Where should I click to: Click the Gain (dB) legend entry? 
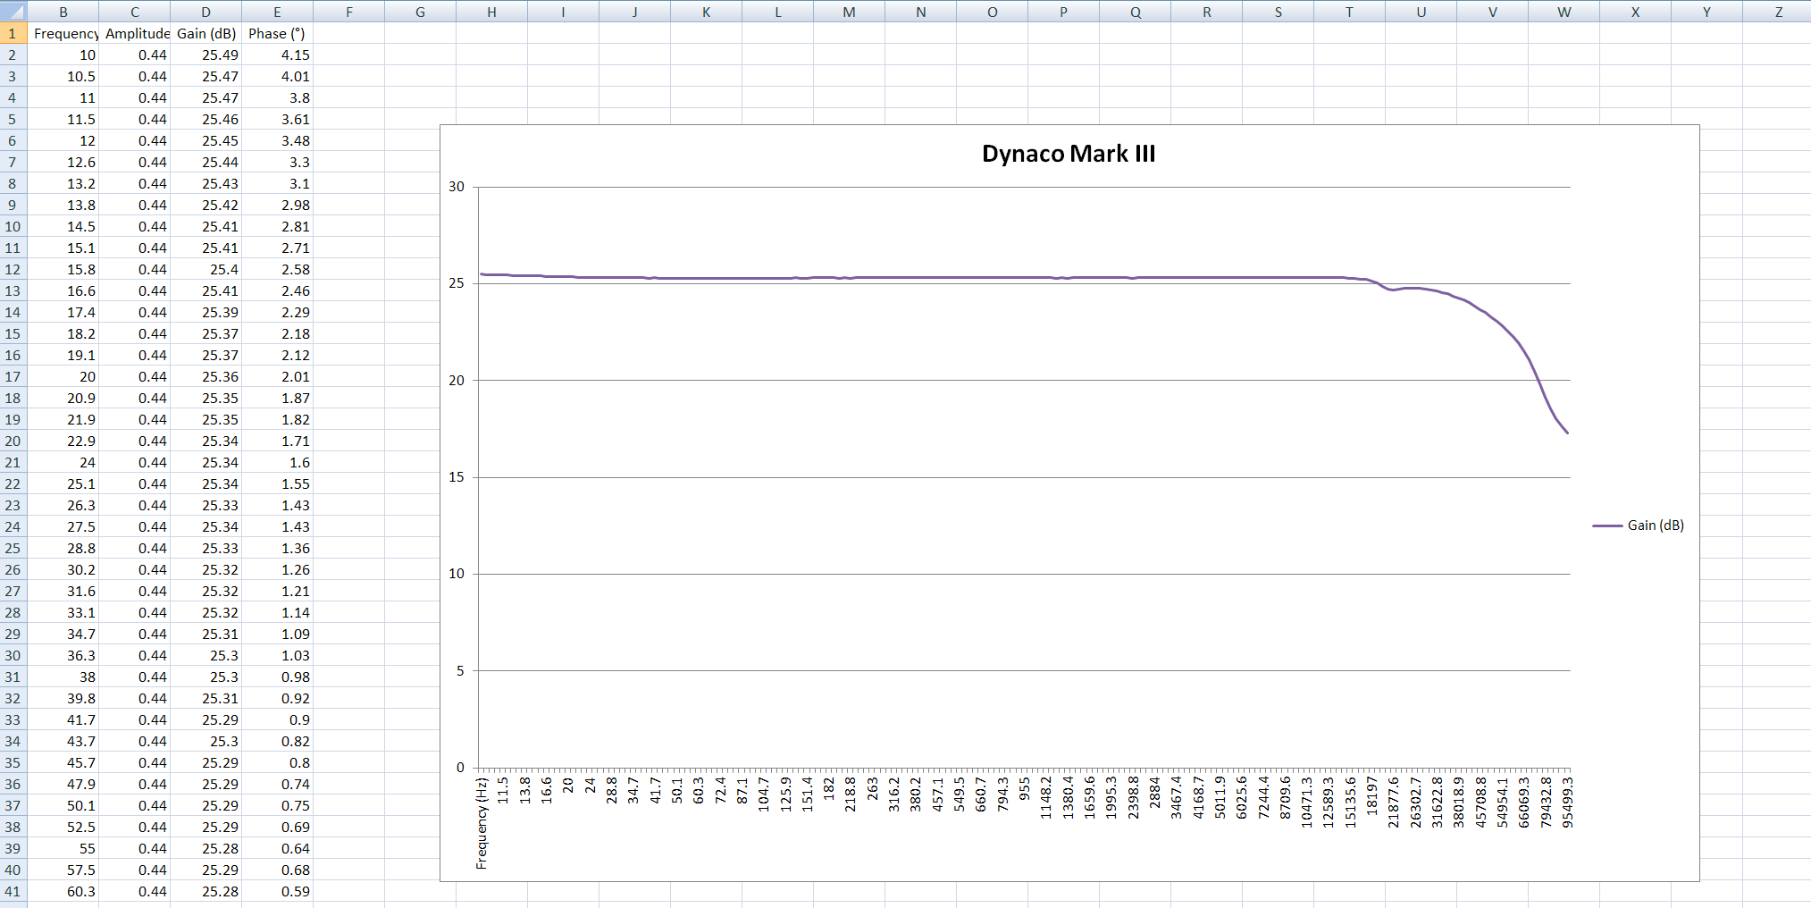click(1639, 525)
